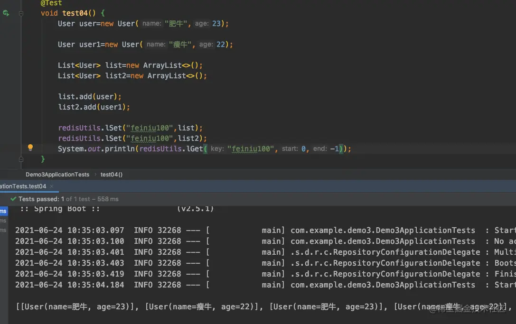Select the ationTests.test04 run tab
516x324 pixels.
point(23,186)
